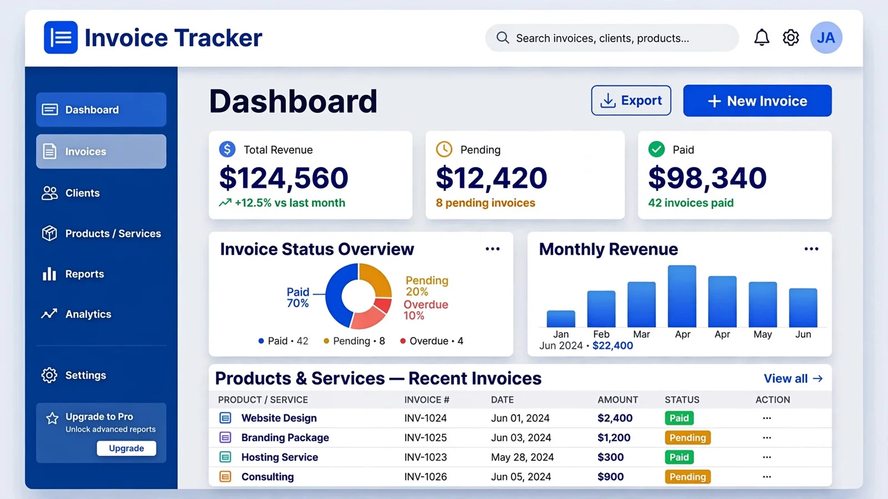Select the Jan bar in Monthly Revenue

tap(561, 319)
